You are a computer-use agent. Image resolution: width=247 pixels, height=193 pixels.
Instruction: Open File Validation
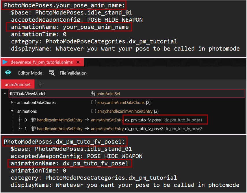point(73,73)
